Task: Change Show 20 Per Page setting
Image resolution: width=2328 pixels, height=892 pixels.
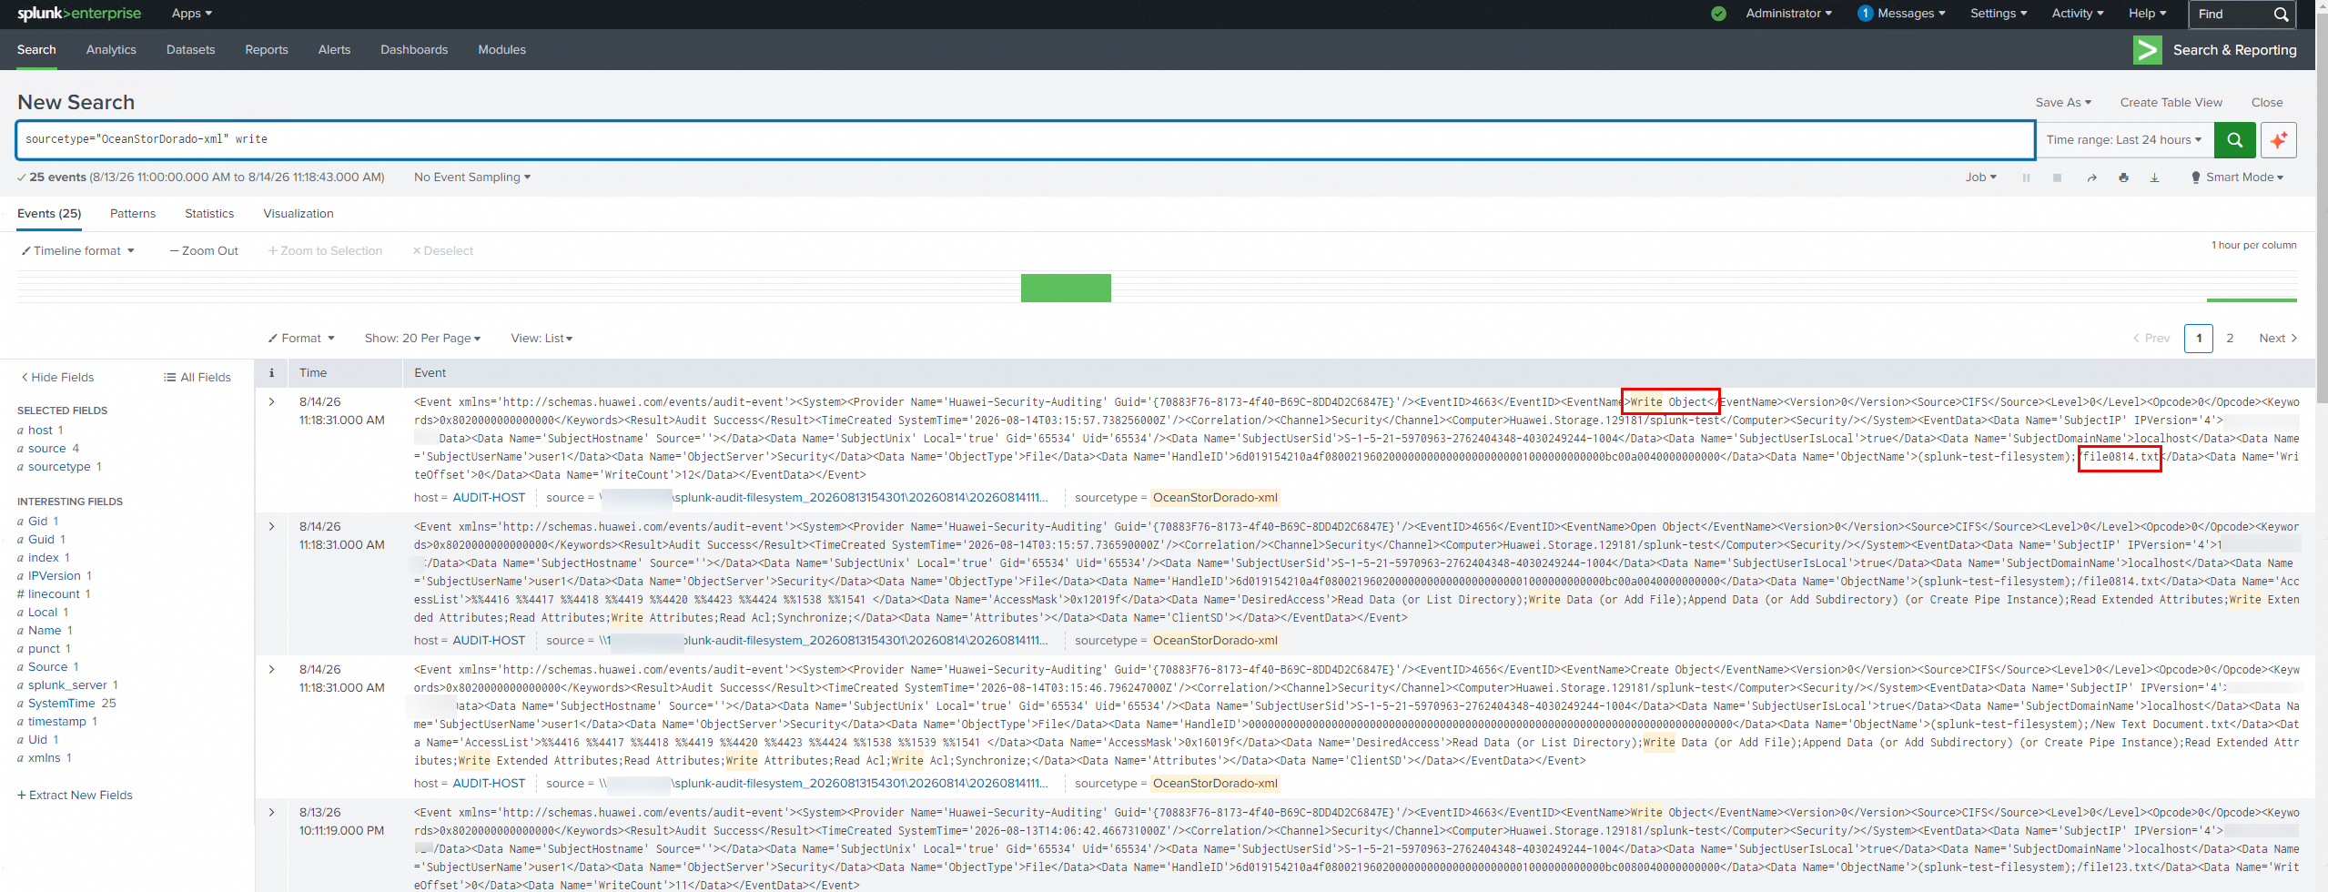Action: (x=422, y=339)
